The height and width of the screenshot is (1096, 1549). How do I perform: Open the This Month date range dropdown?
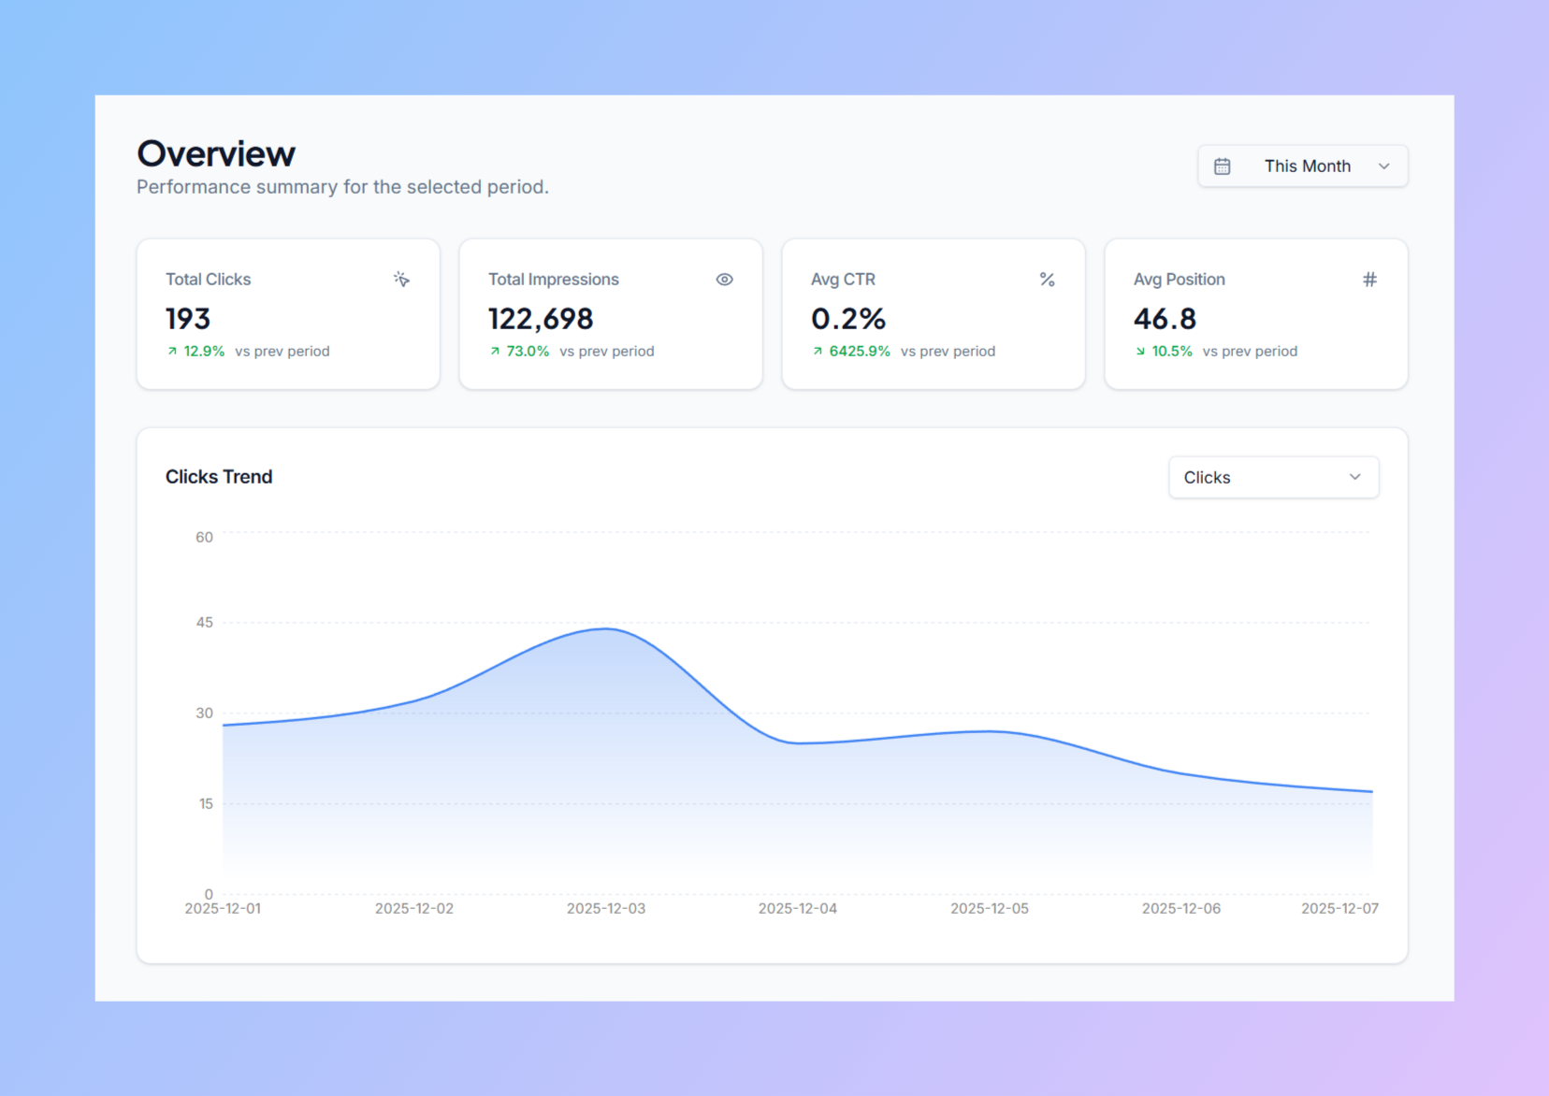pos(1302,166)
